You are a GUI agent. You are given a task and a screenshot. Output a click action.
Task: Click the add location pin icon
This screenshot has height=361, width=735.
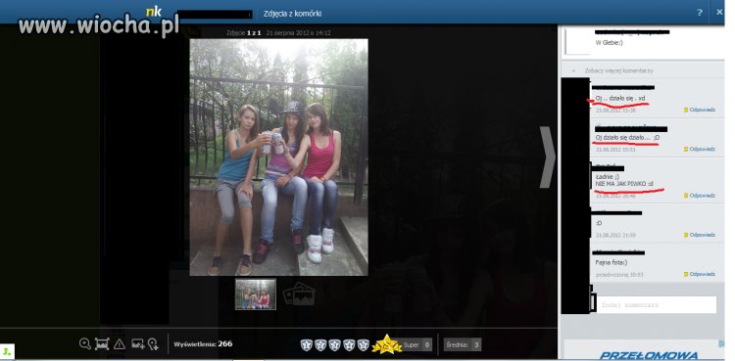click(x=153, y=344)
